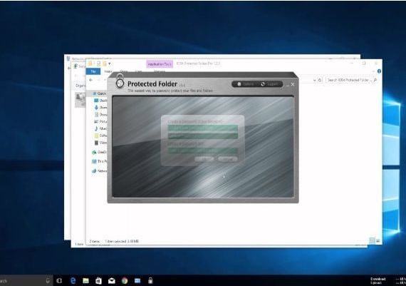This screenshot has height=286, width=406.
Task: Select This PC in navigation pane
Action: point(100,161)
